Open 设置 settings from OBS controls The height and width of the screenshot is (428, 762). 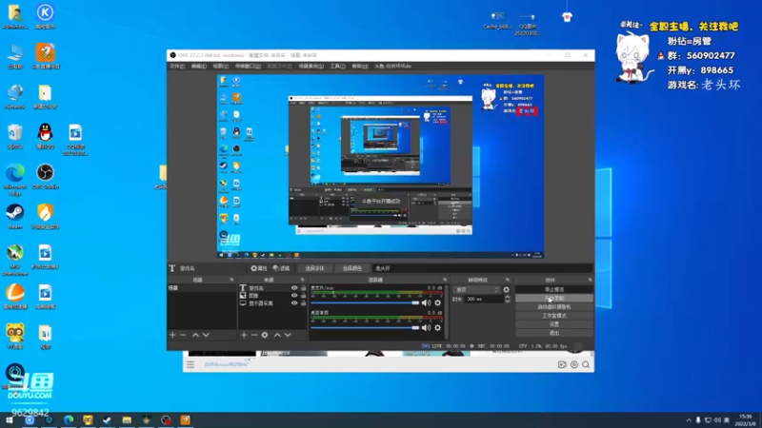point(554,324)
